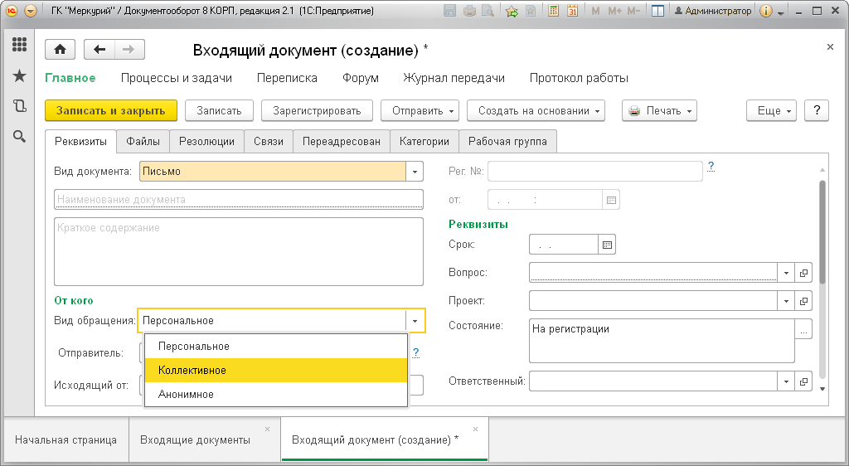Switch to the Рабочая группа tab
Viewport: 849px width, 466px height.
(x=508, y=141)
